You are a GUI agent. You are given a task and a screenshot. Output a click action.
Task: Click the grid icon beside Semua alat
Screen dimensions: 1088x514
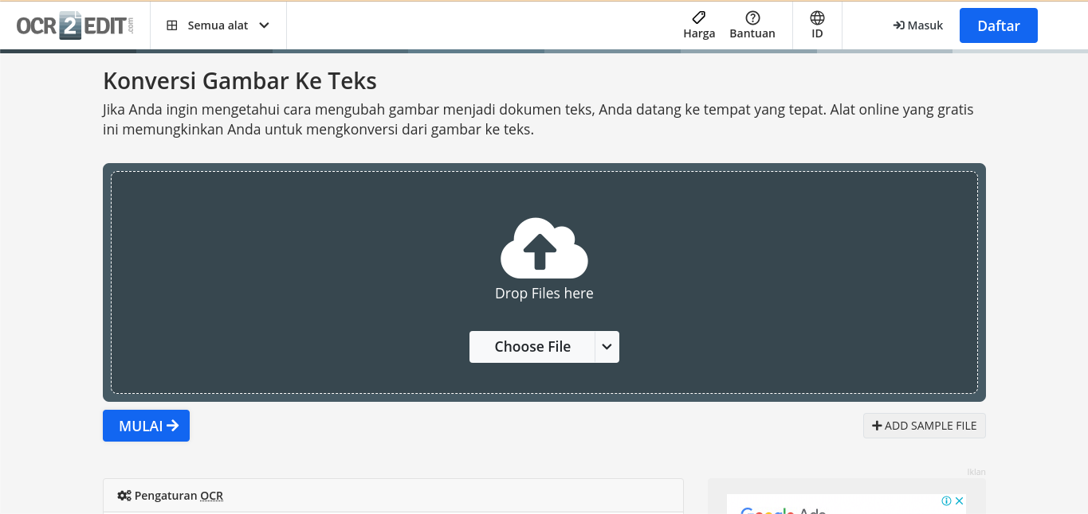click(x=171, y=25)
